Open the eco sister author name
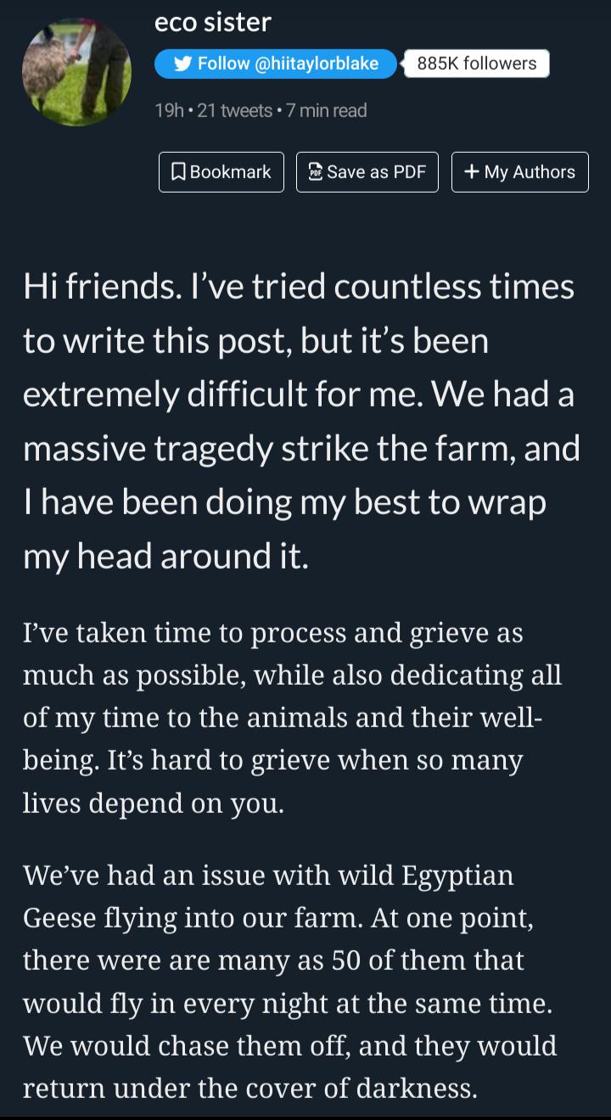Screen dimensions: 611x1120 tap(213, 23)
